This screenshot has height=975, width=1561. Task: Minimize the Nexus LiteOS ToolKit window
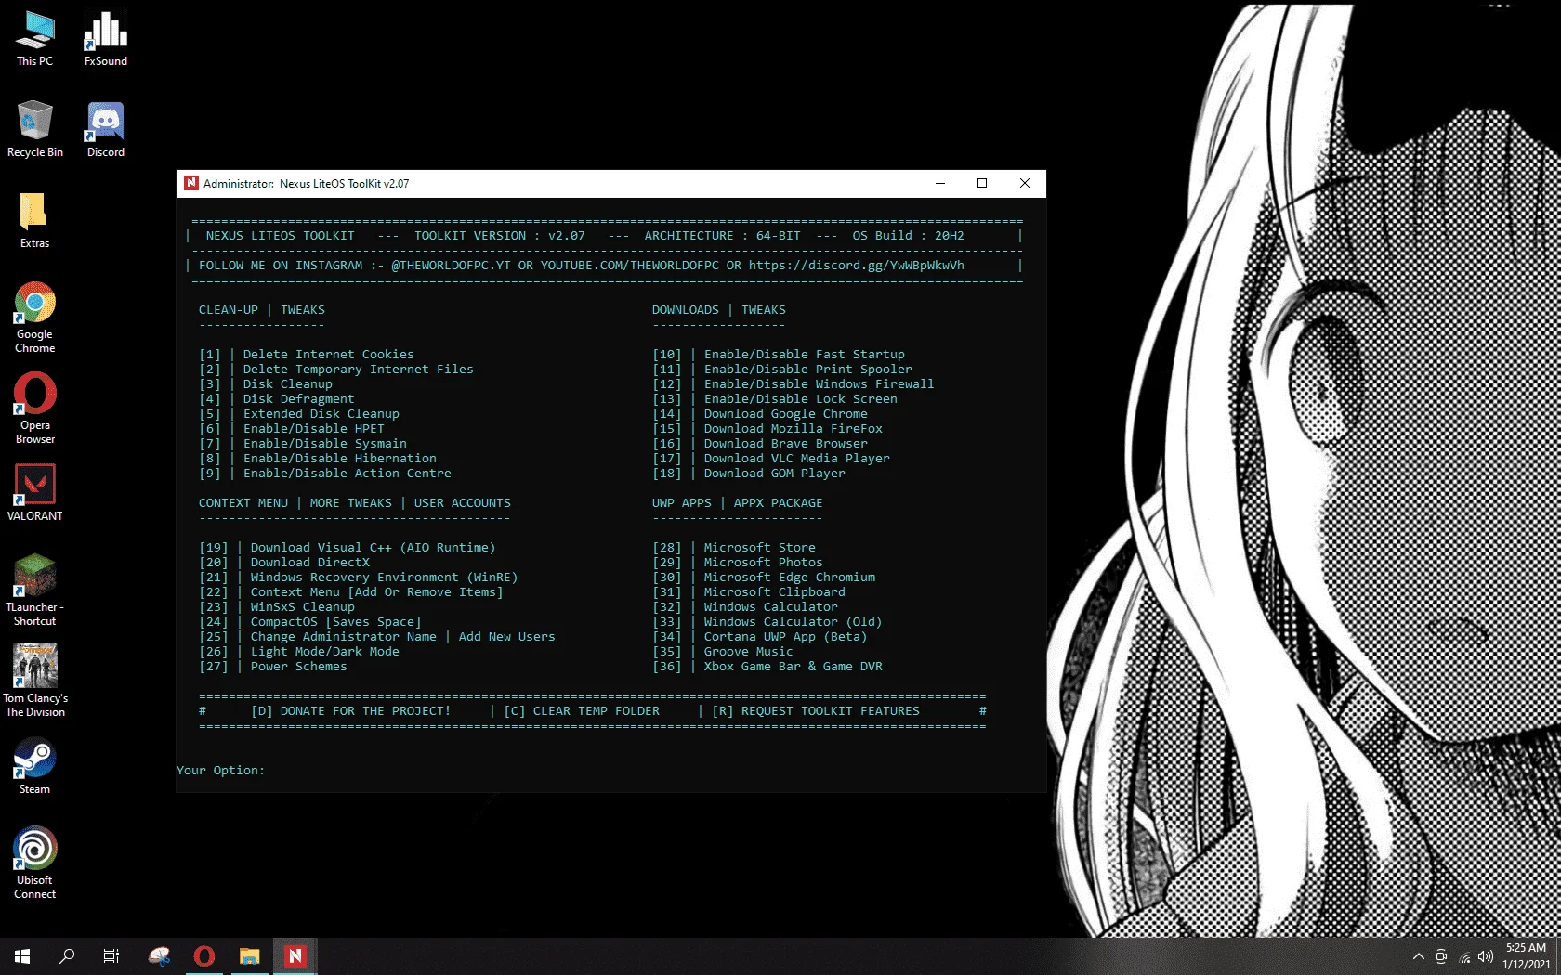coord(940,184)
